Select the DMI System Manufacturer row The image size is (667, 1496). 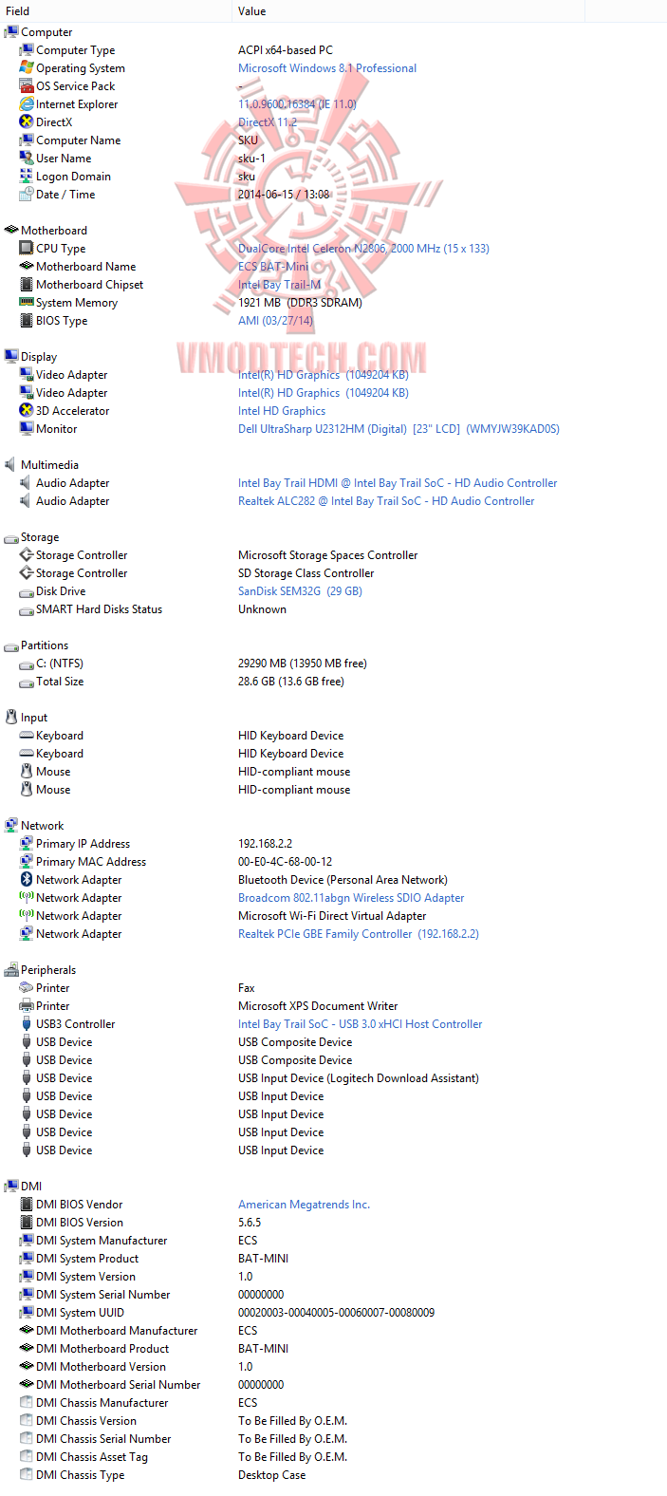tap(333, 1241)
